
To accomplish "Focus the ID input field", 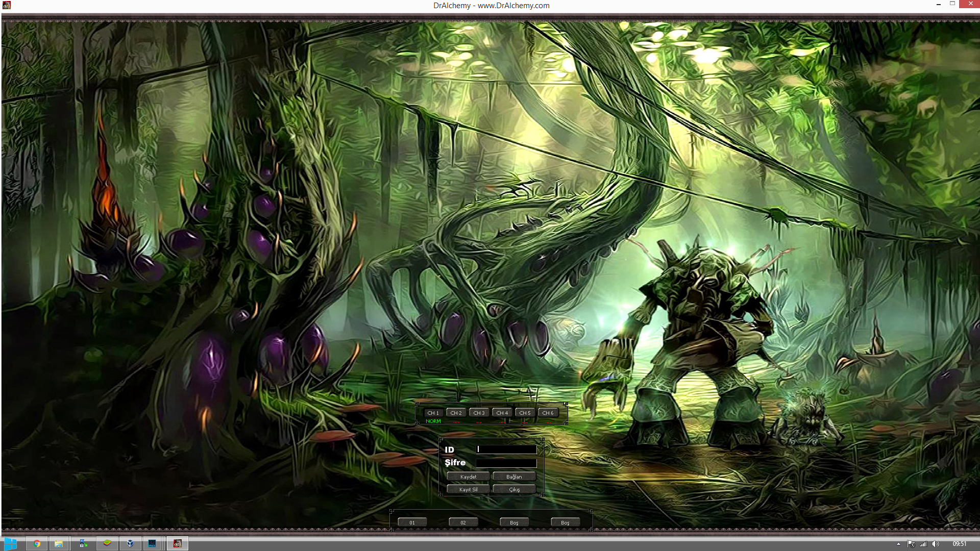I will point(506,449).
